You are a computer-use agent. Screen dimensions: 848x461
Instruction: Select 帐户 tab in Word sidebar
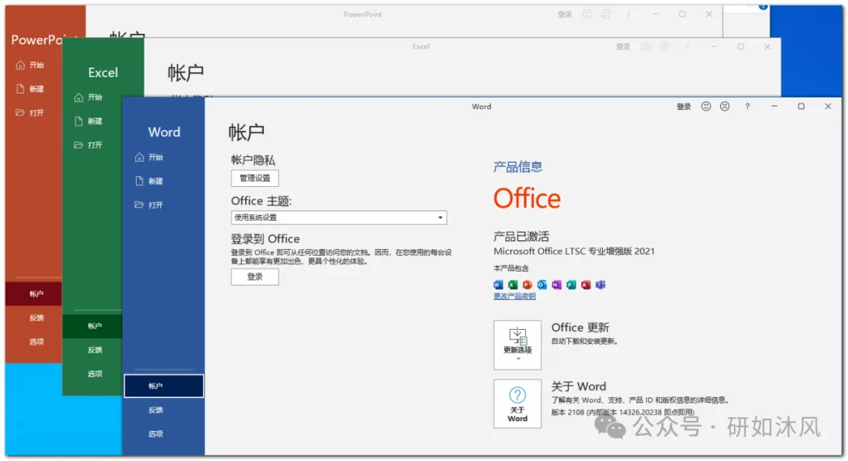click(164, 386)
